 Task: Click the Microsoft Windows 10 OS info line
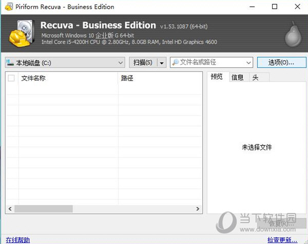coord(88,35)
